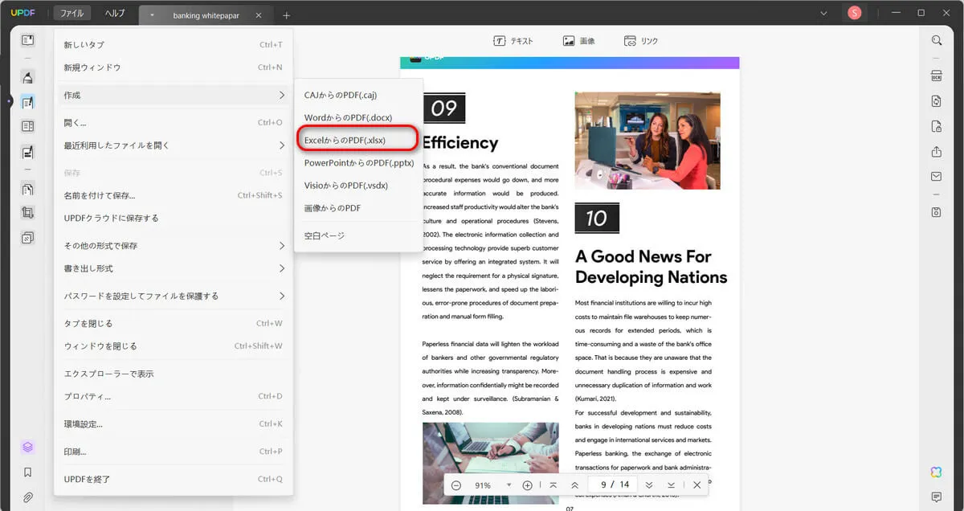Zoom out with the minus button

tap(456, 485)
